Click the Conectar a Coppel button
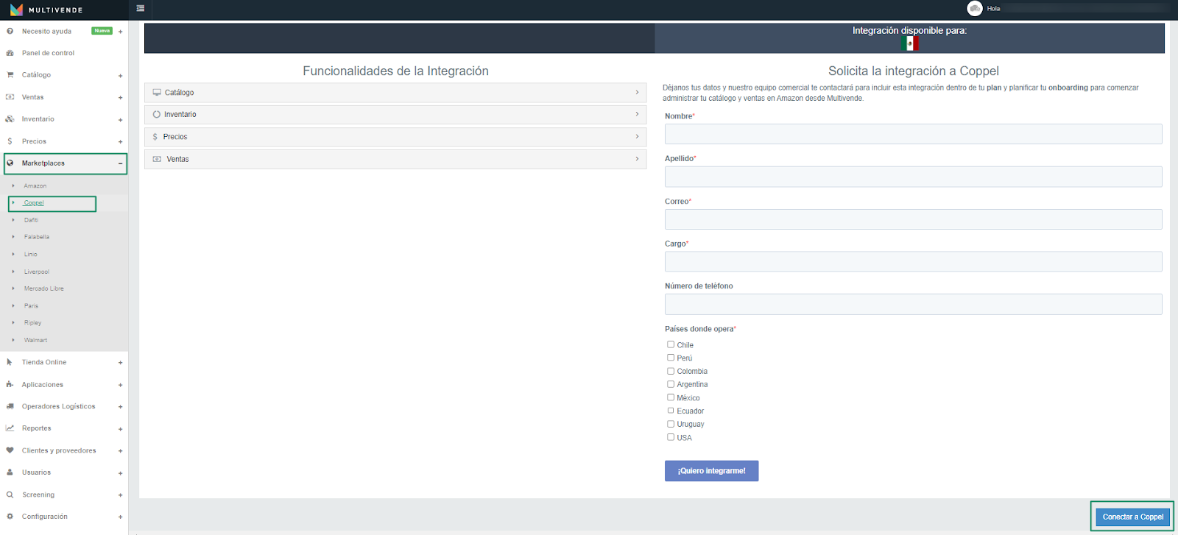 pos(1132,517)
